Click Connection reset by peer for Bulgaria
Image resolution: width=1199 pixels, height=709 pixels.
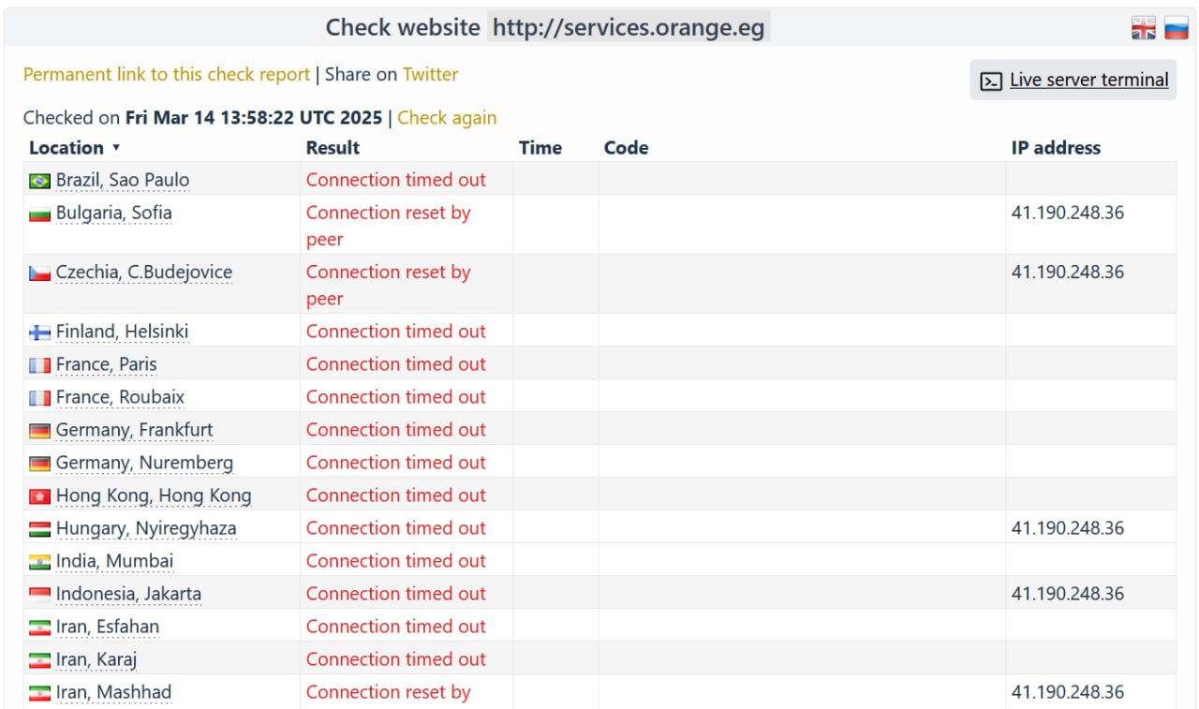(389, 226)
